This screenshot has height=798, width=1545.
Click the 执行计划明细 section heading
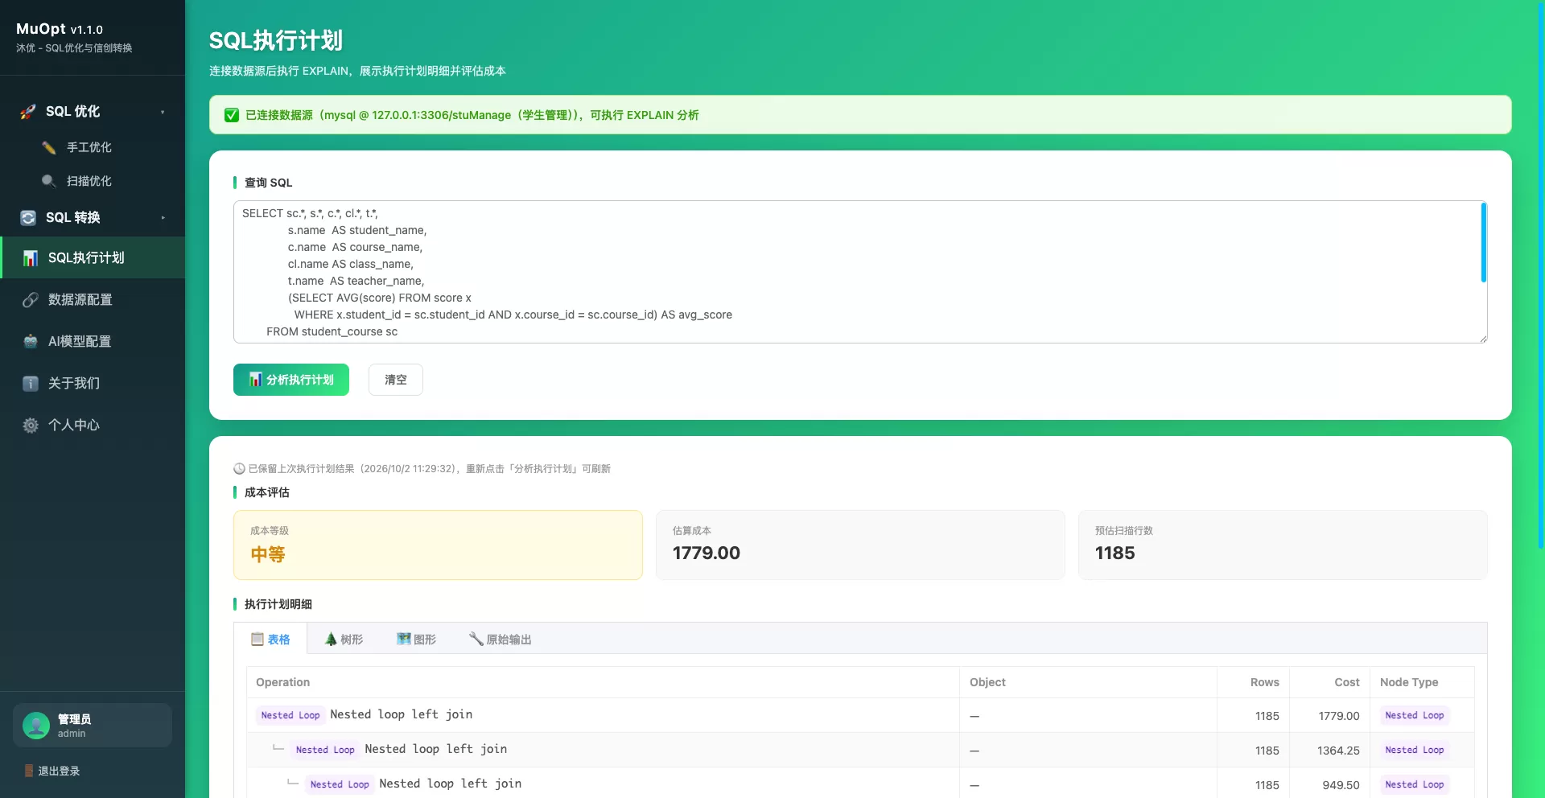click(x=278, y=604)
